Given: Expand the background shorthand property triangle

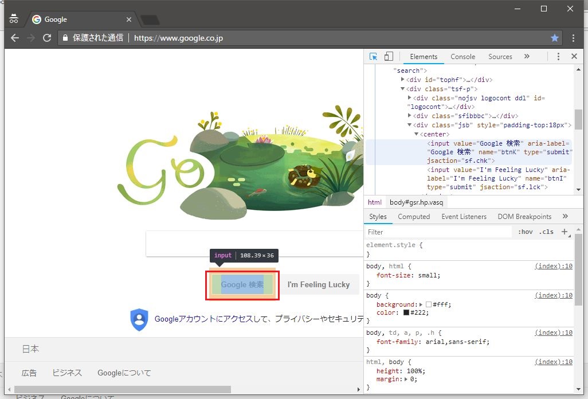Looking at the screenshot, I should coord(421,304).
